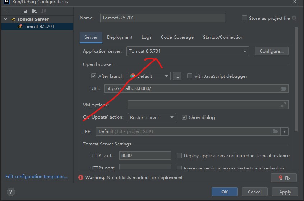Click the warning error icon

point(81,177)
